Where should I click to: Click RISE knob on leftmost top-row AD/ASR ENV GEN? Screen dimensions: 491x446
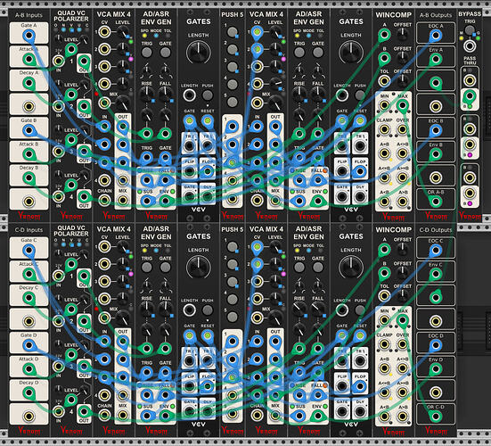click(146, 94)
